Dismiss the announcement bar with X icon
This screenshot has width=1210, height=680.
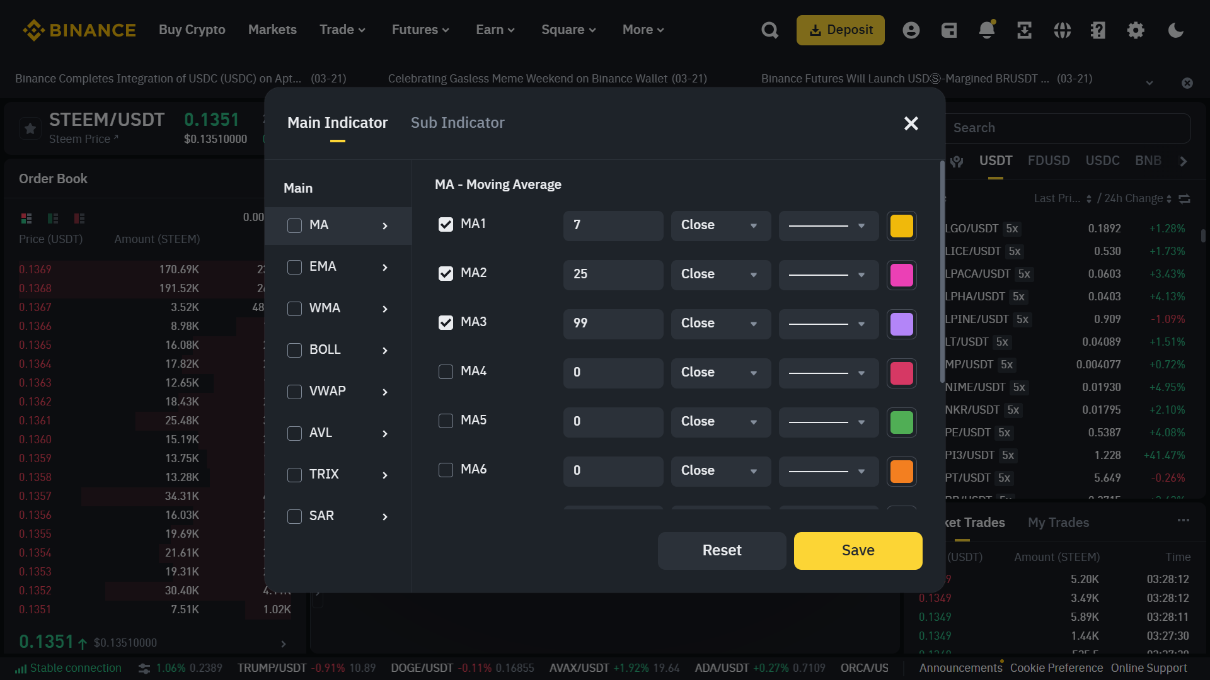coord(1187,83)
